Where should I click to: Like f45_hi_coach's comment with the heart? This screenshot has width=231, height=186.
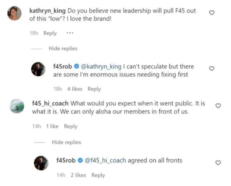pos(218,106)
